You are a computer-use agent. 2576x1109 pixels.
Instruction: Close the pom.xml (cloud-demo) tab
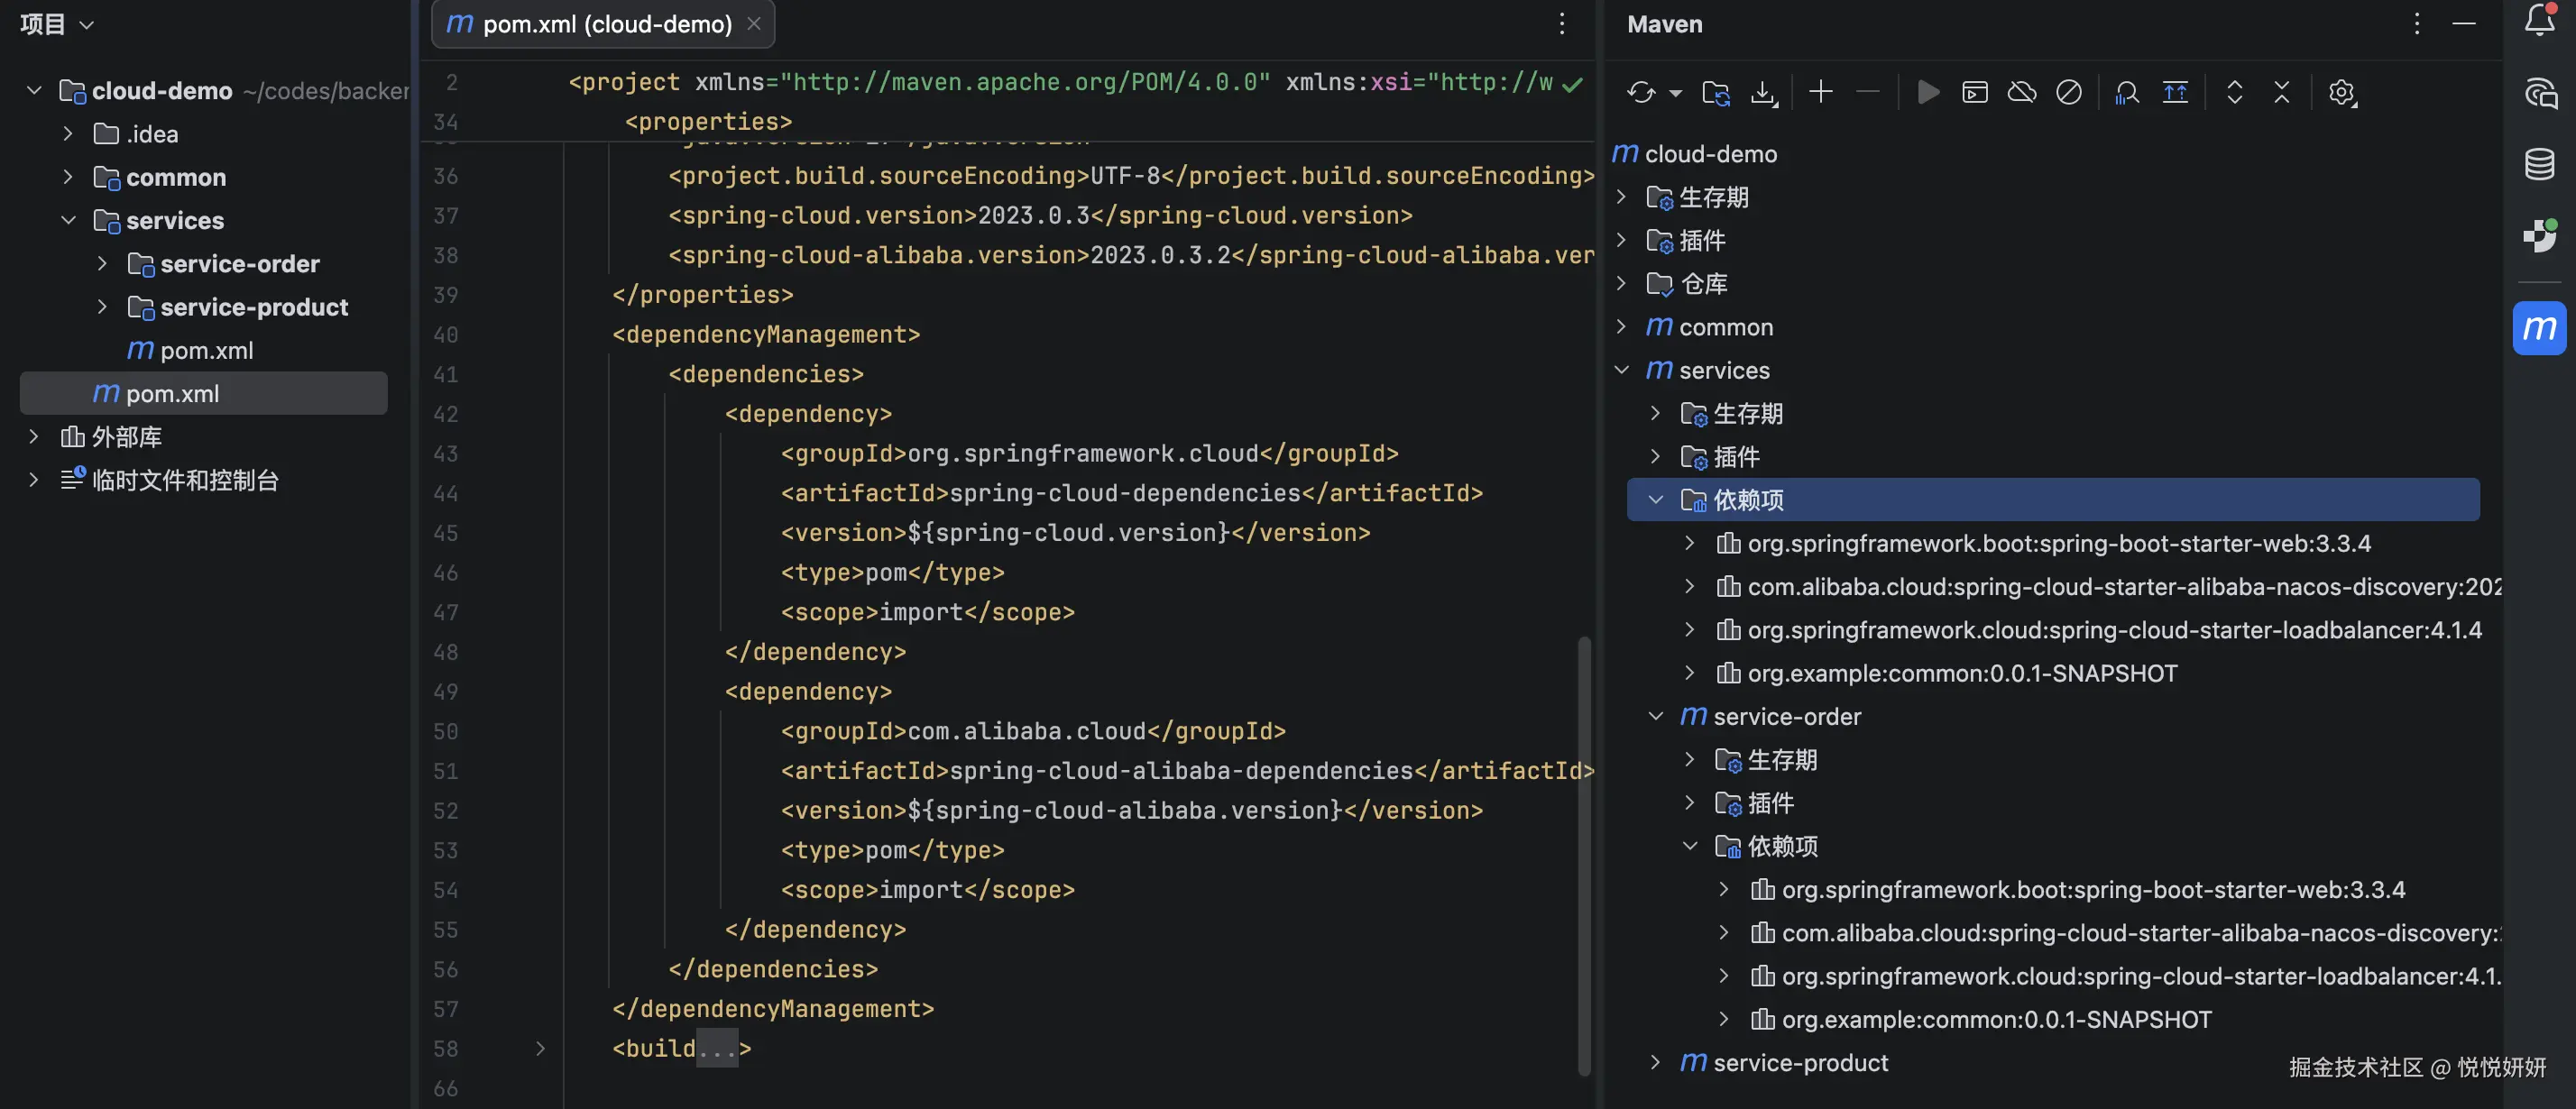click(x=754, y=24)
